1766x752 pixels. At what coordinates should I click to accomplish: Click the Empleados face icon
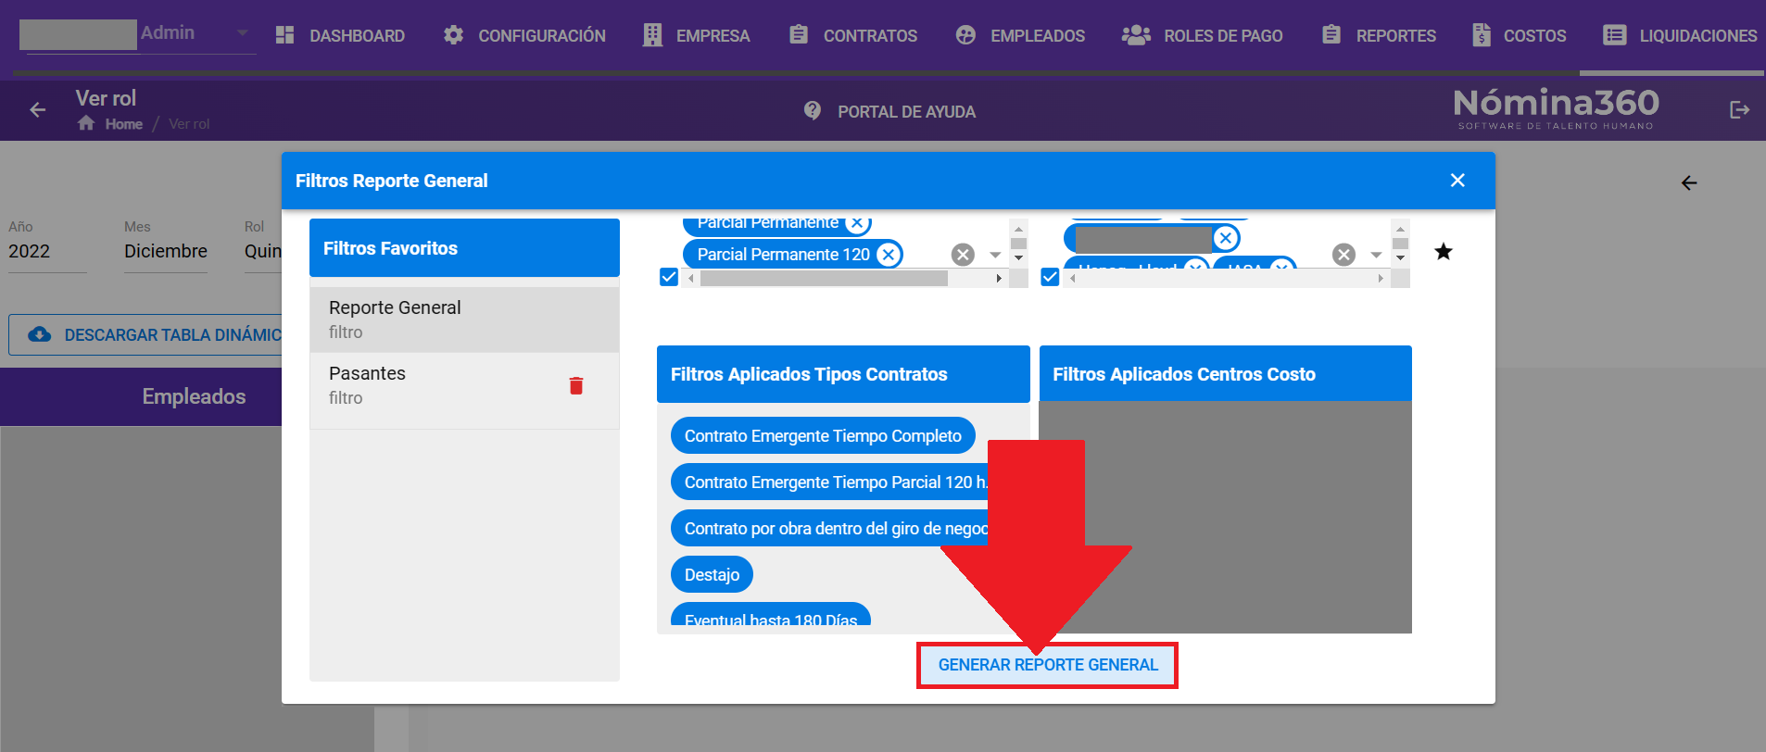pyautogui.click(x=965, y=35)
